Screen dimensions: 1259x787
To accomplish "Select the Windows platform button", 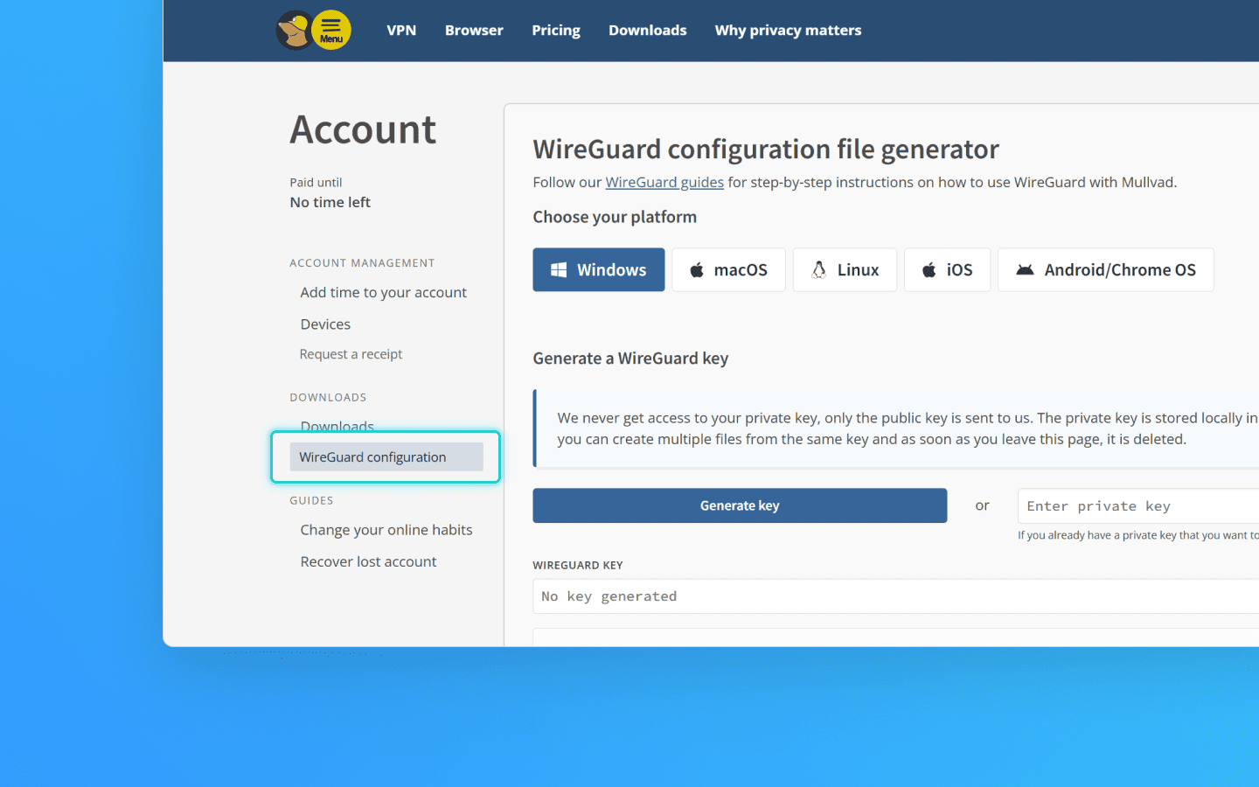I will (599, 269).
